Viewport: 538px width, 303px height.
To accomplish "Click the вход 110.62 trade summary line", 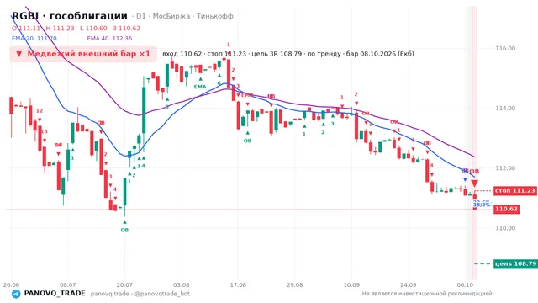I will [x=288, y=54].
